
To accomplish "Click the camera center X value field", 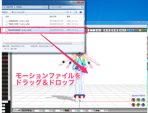I will click(38, 111).
